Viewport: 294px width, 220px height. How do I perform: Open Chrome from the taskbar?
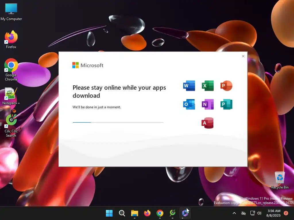(160, 213)
